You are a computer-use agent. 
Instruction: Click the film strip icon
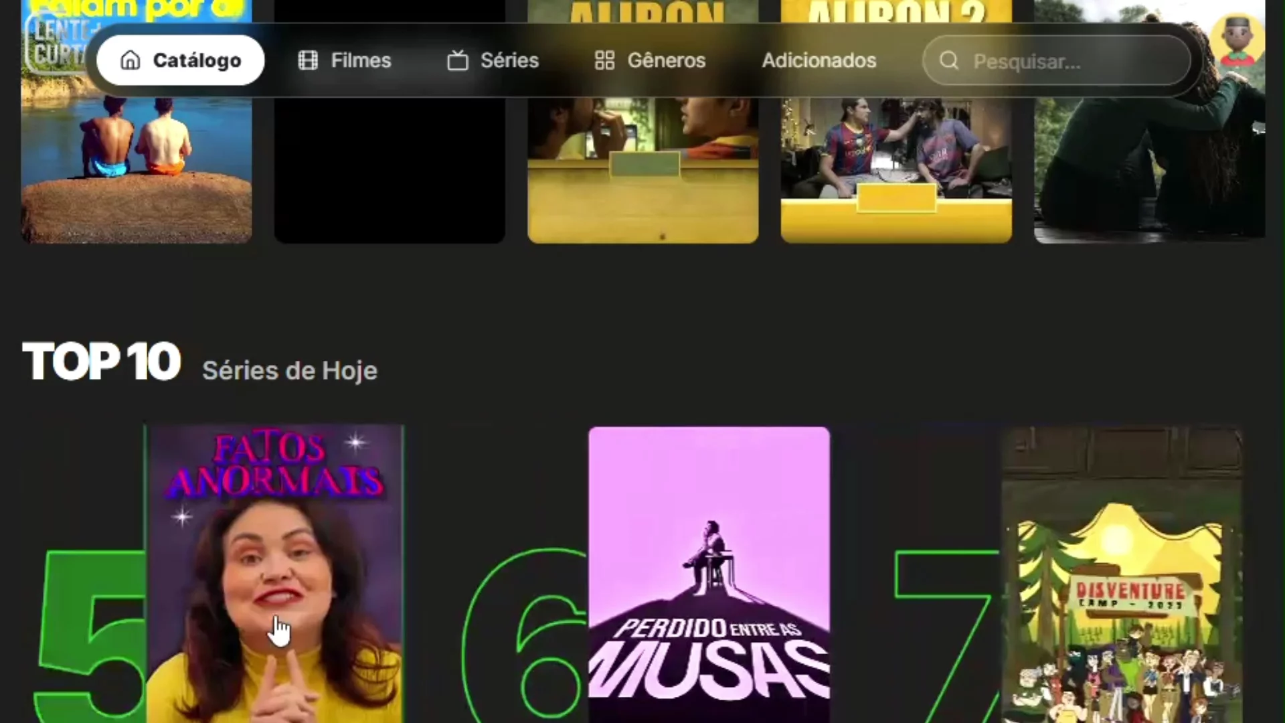click(308, 60)
